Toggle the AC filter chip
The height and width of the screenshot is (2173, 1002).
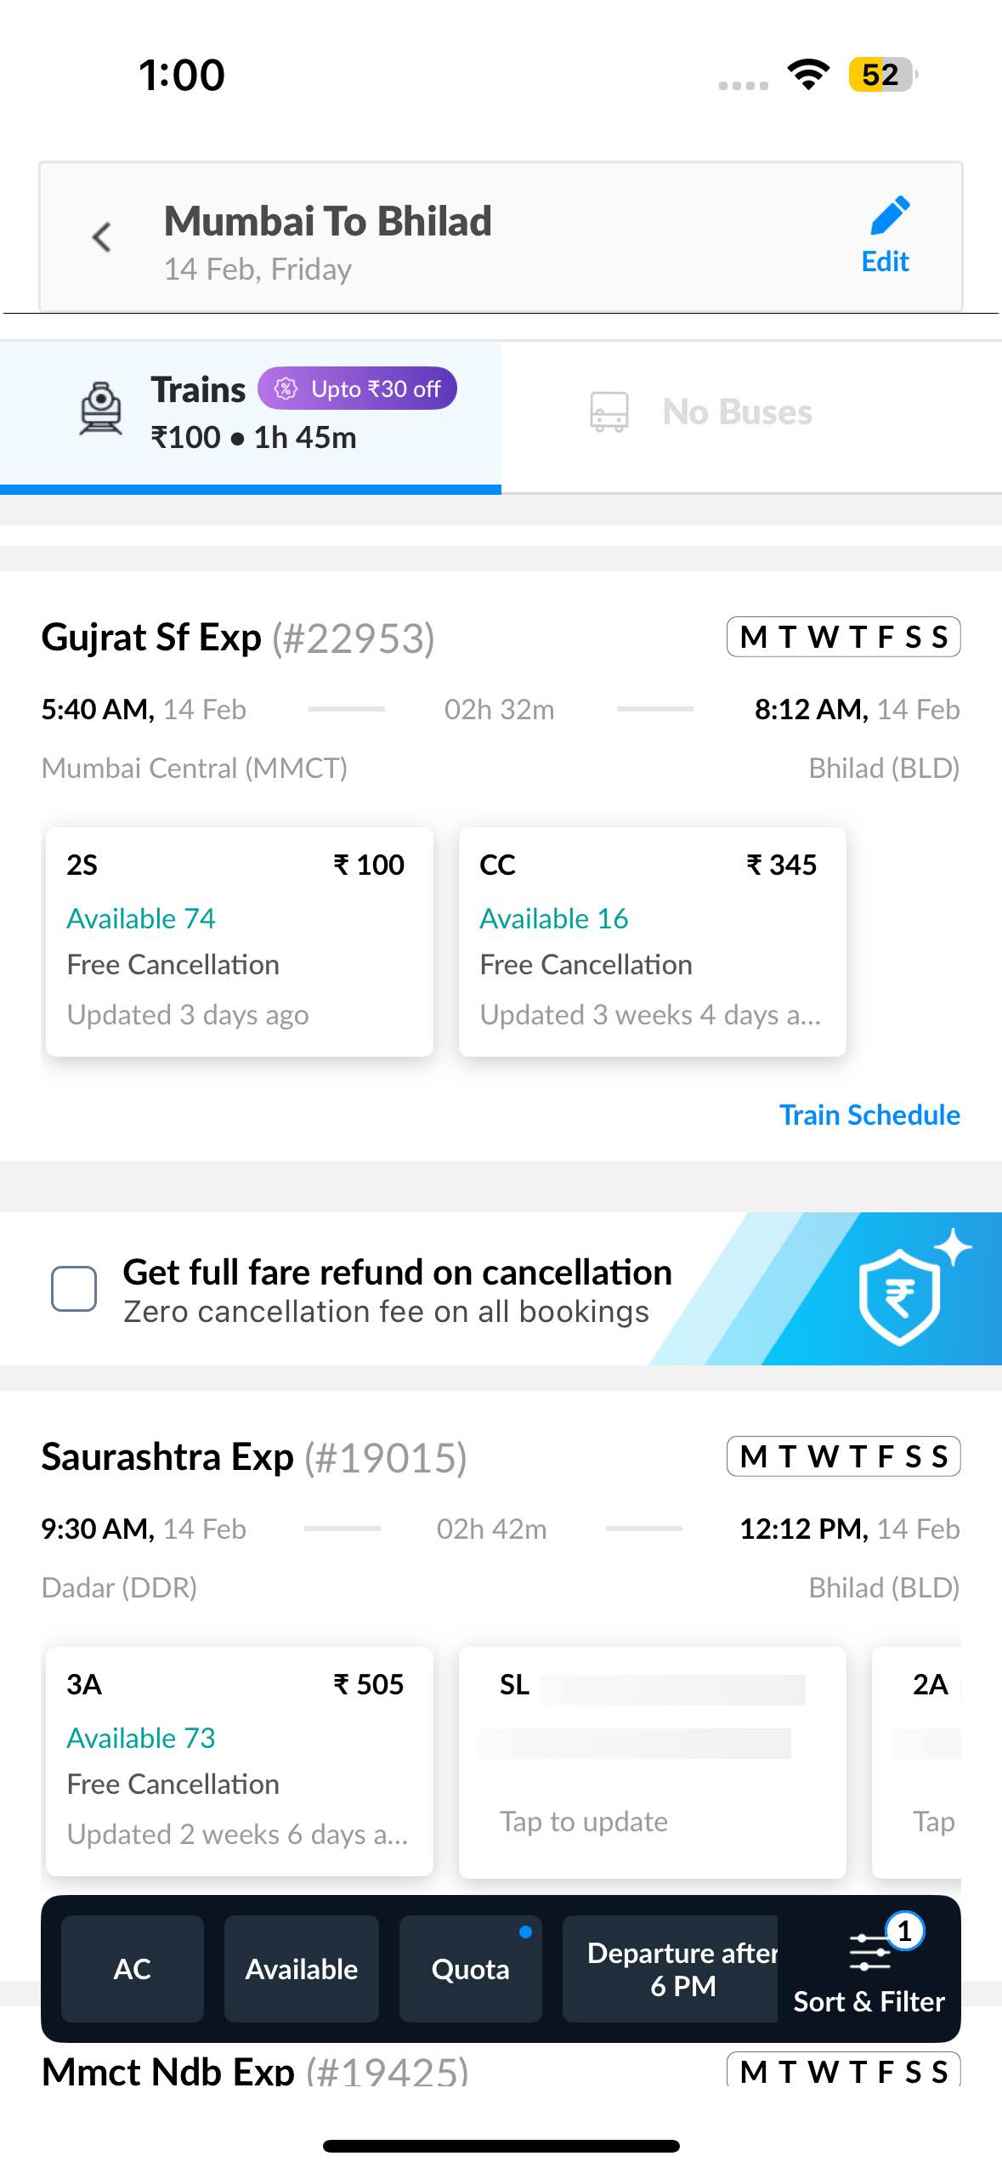(x=133, y=1969)
